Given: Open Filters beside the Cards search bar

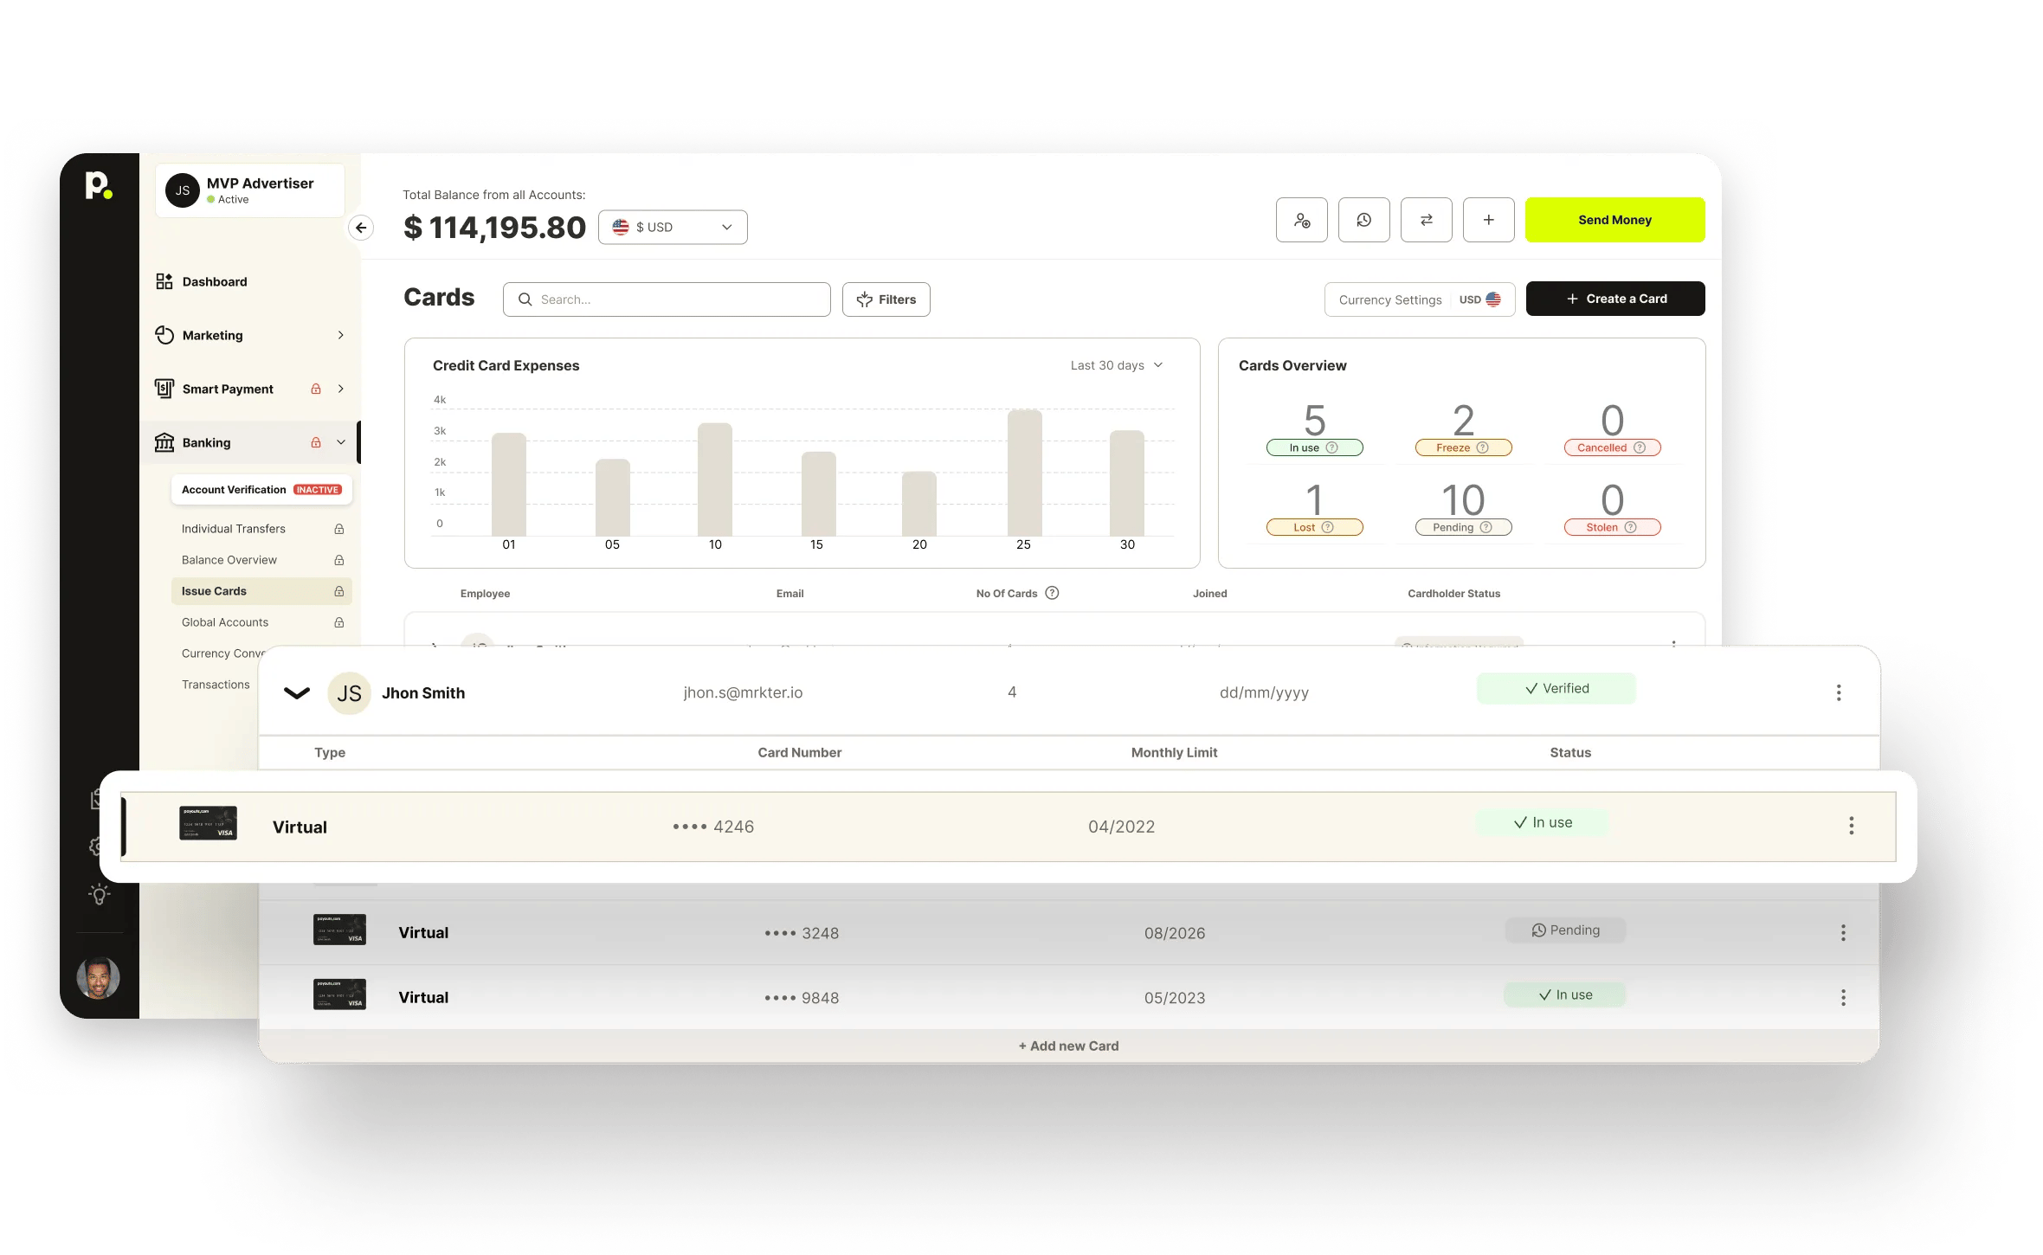Looking at the screenshot, I should coord(886,299).
